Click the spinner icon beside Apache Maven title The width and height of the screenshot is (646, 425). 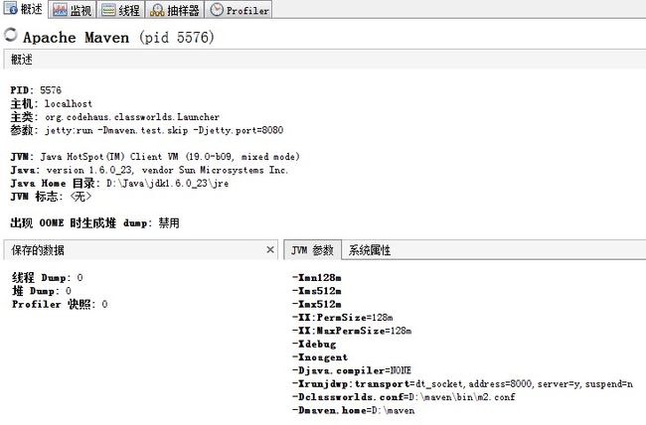[x=11, y=35]
